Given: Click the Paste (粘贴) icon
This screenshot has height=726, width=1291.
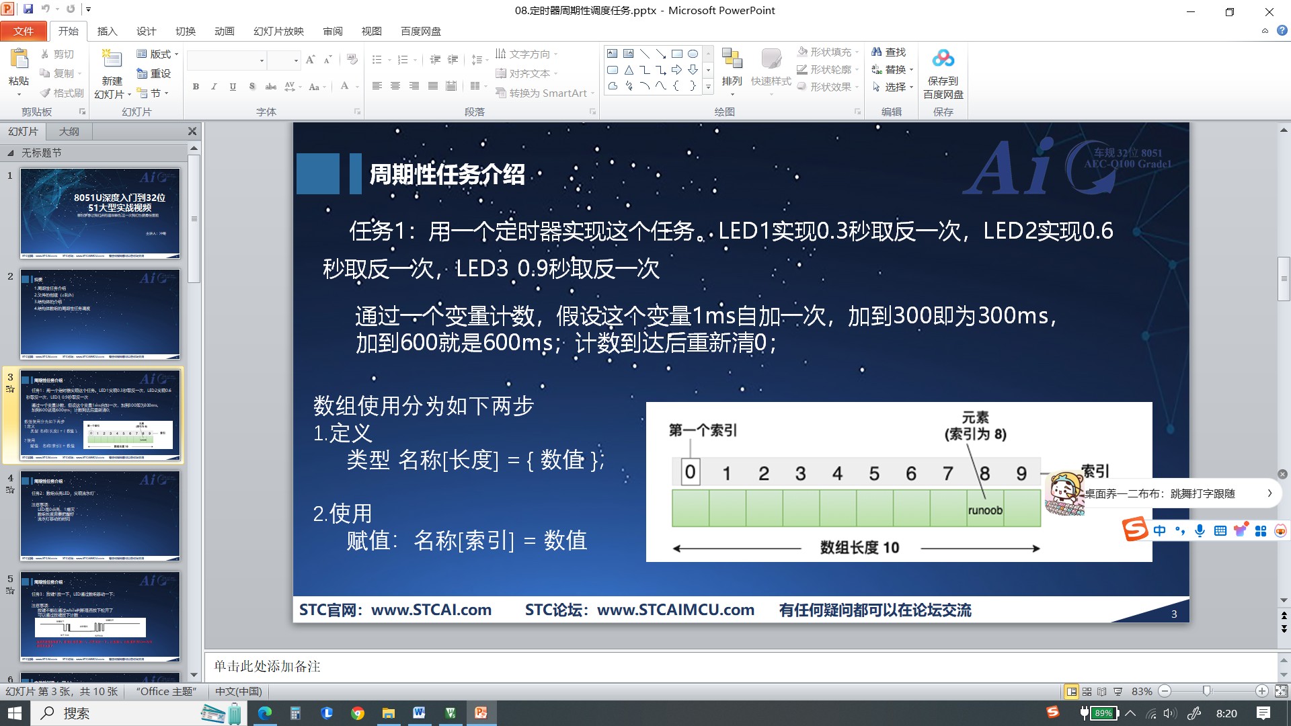Looking at the screenshot, I should [x=19, y=60].
